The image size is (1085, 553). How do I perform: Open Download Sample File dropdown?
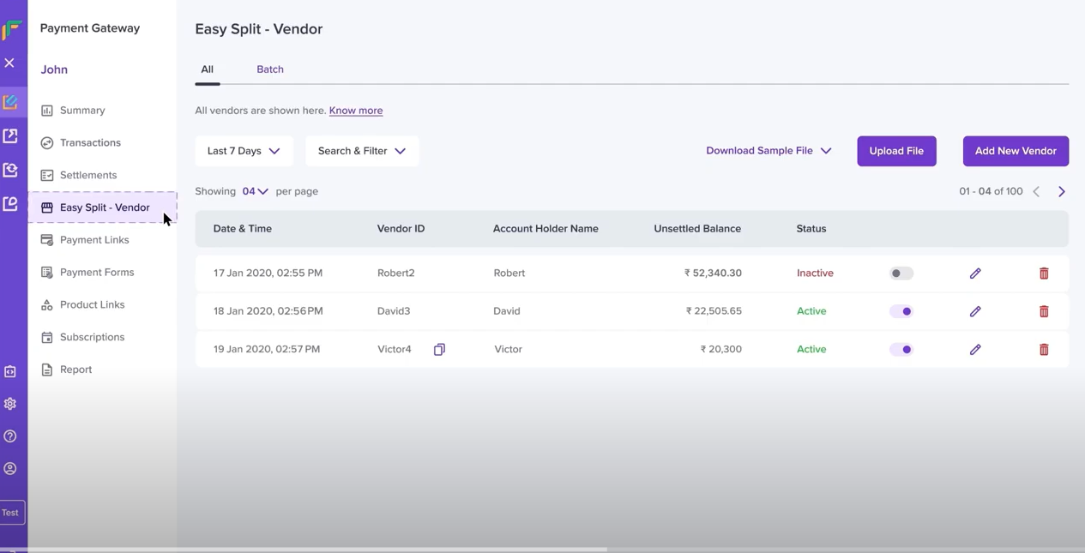pyautogui.click(x=769, y=151)
